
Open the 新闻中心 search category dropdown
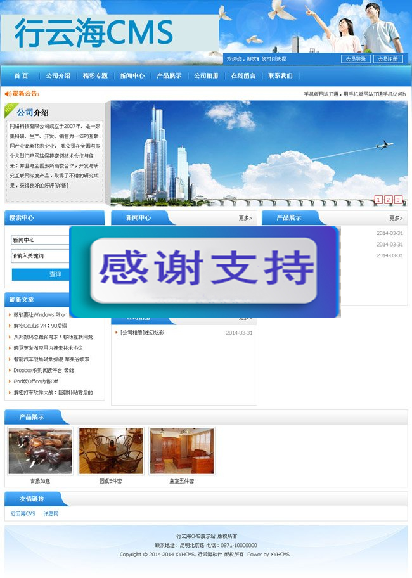click(41, 240)
